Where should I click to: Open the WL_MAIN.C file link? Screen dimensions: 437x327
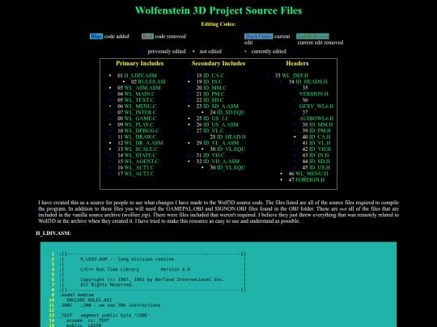[x=140, y=94]
